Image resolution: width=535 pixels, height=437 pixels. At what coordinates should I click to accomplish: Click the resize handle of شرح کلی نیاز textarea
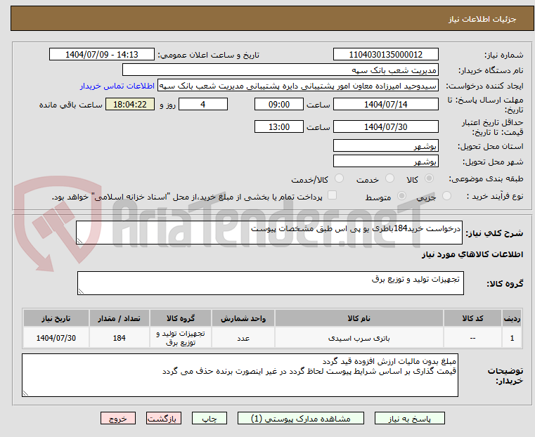79,241
